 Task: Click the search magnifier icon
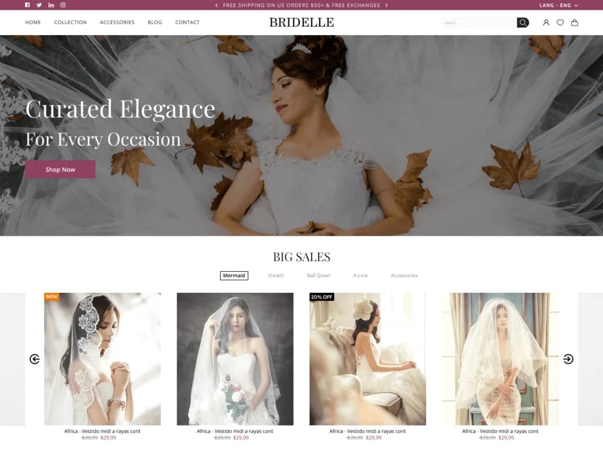click(522, 22)
